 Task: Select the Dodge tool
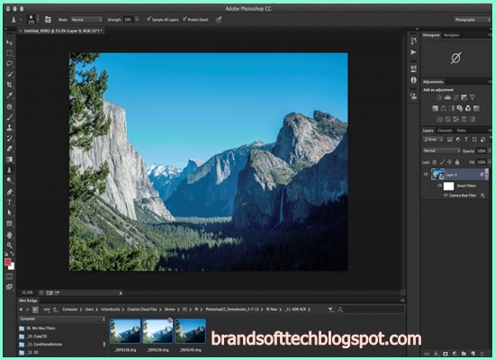(10, 180)
